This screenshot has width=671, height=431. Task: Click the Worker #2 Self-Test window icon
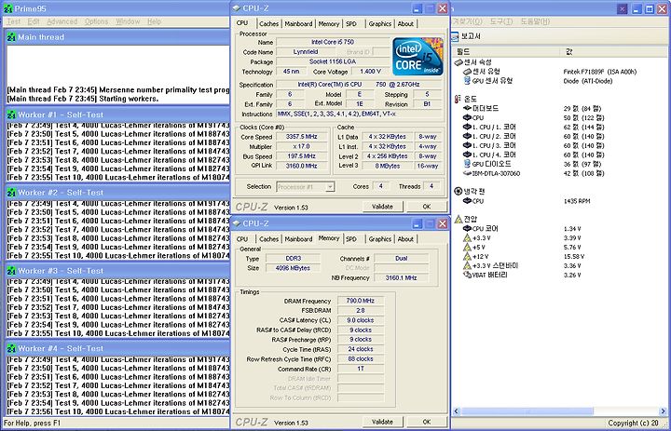11,193
